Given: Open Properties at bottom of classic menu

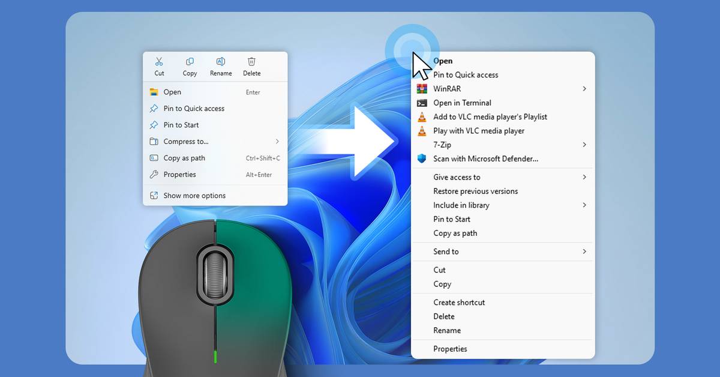Looking at the screenshot, I should click(450, 349).
